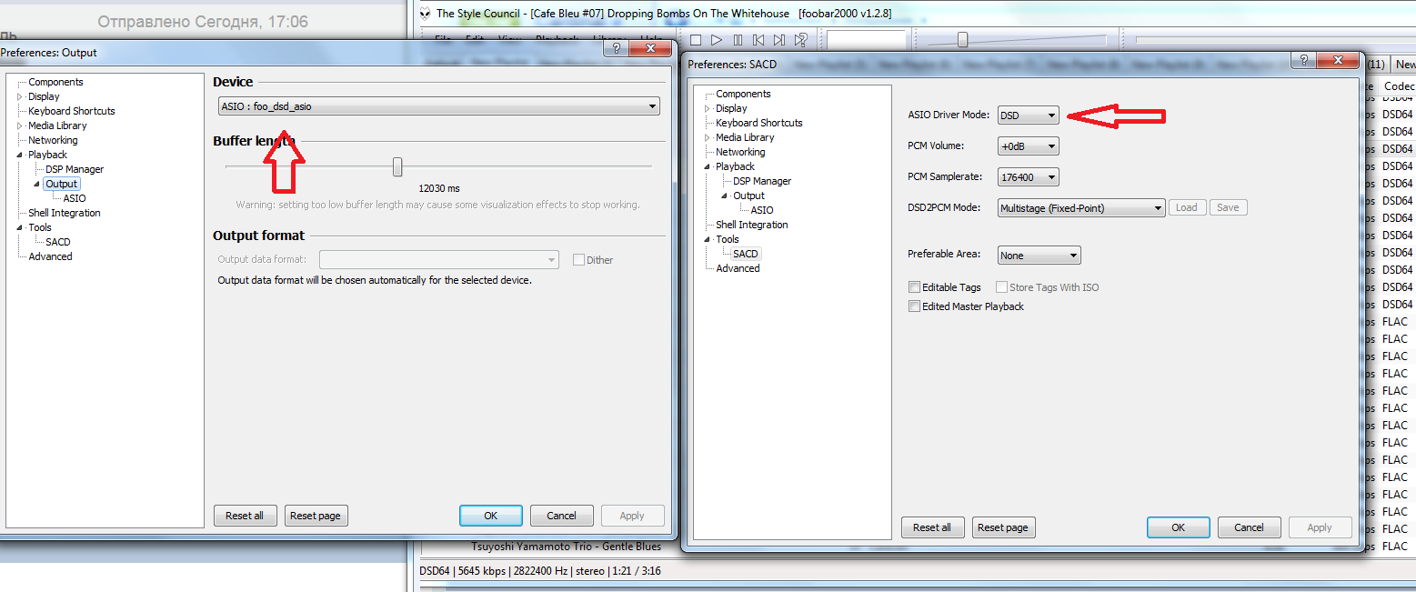This screenshot has height=592, width=1416.
Task: Click Reset page in Output preferences
Action: (x=316, y=516)
